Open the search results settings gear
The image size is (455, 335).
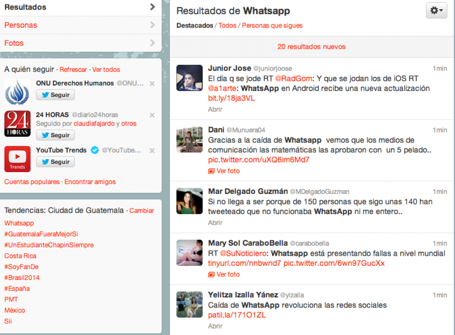(435, 11)
